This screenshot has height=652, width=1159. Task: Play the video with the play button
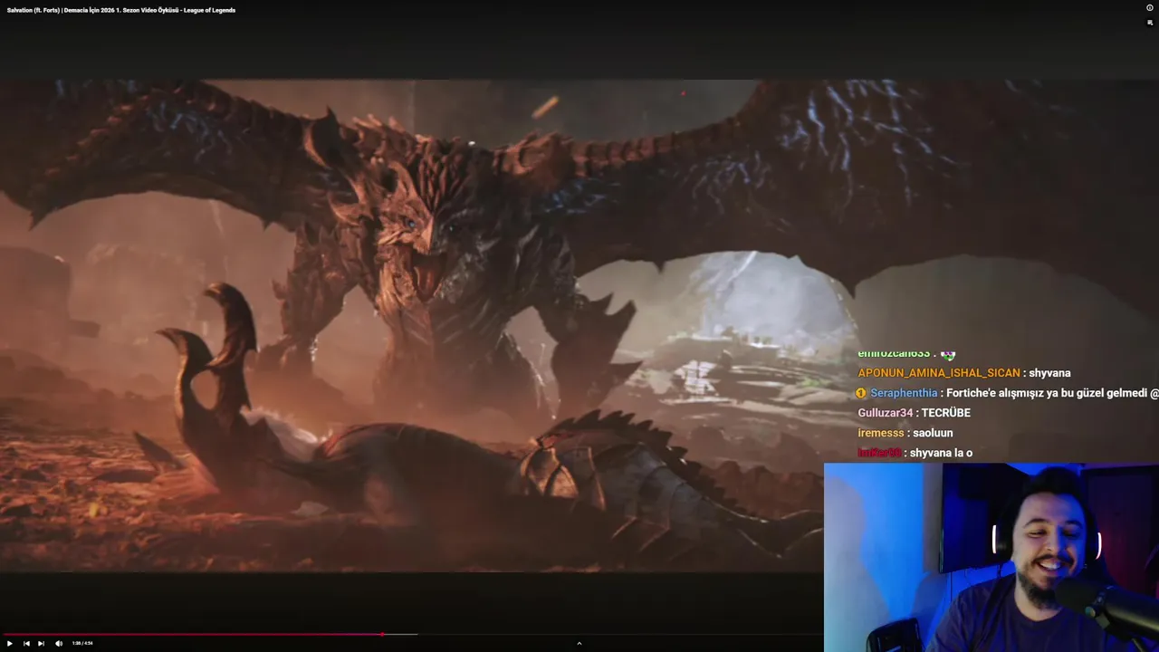10,643
